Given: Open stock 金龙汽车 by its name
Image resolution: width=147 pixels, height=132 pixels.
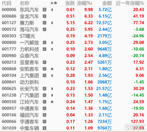Looking at the screenshot, I should click(x=29, y=16).
